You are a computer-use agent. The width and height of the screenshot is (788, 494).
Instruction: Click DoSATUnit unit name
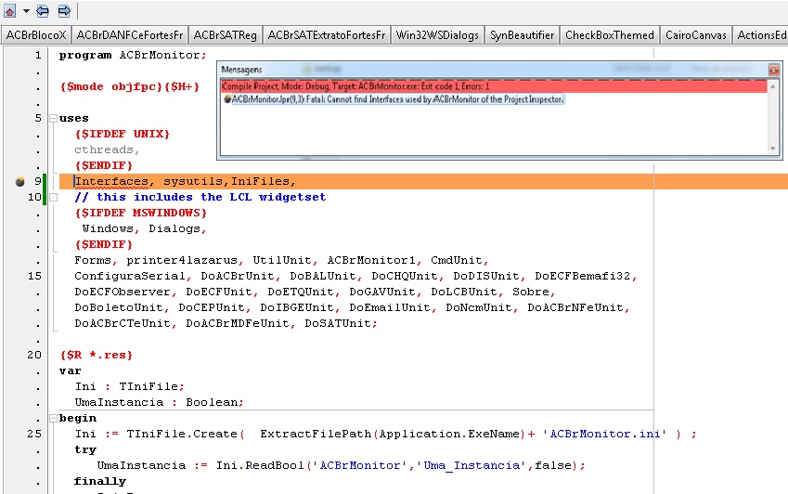pos(338,323)
